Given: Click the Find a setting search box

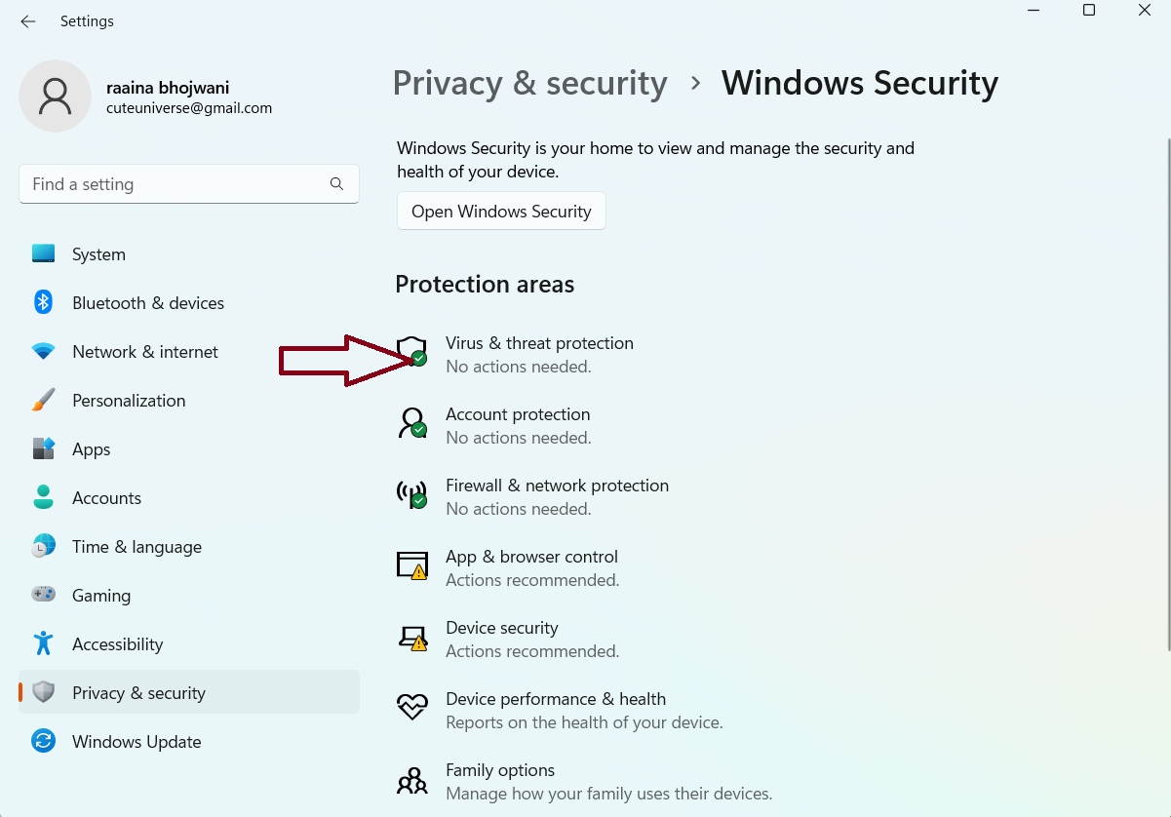Looking at the screenshot, I should 176,184.
